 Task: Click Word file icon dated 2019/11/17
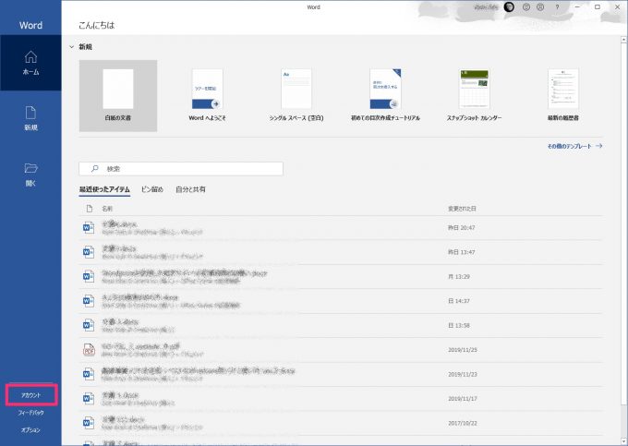point(89,398)
